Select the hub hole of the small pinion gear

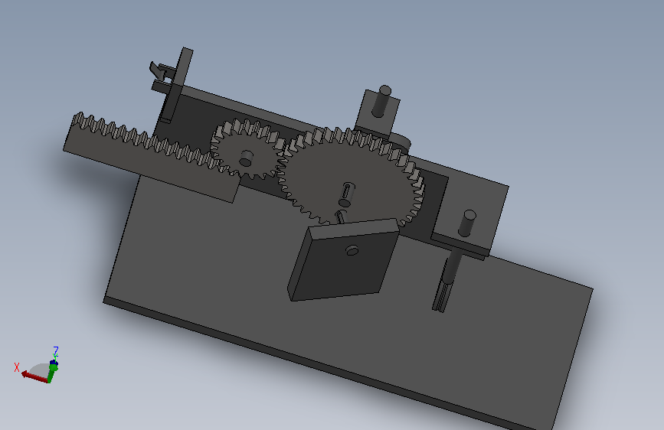tap(246, 158)
